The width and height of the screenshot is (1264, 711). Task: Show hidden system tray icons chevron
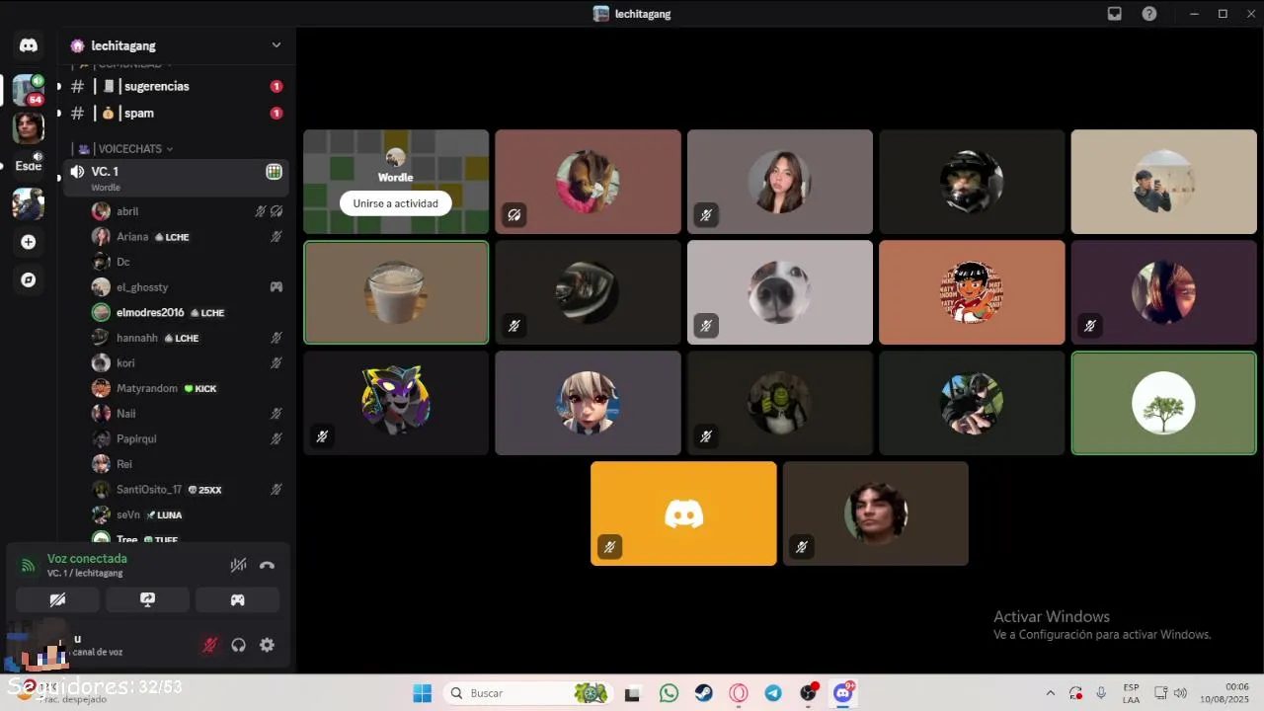coord(1050,693)
